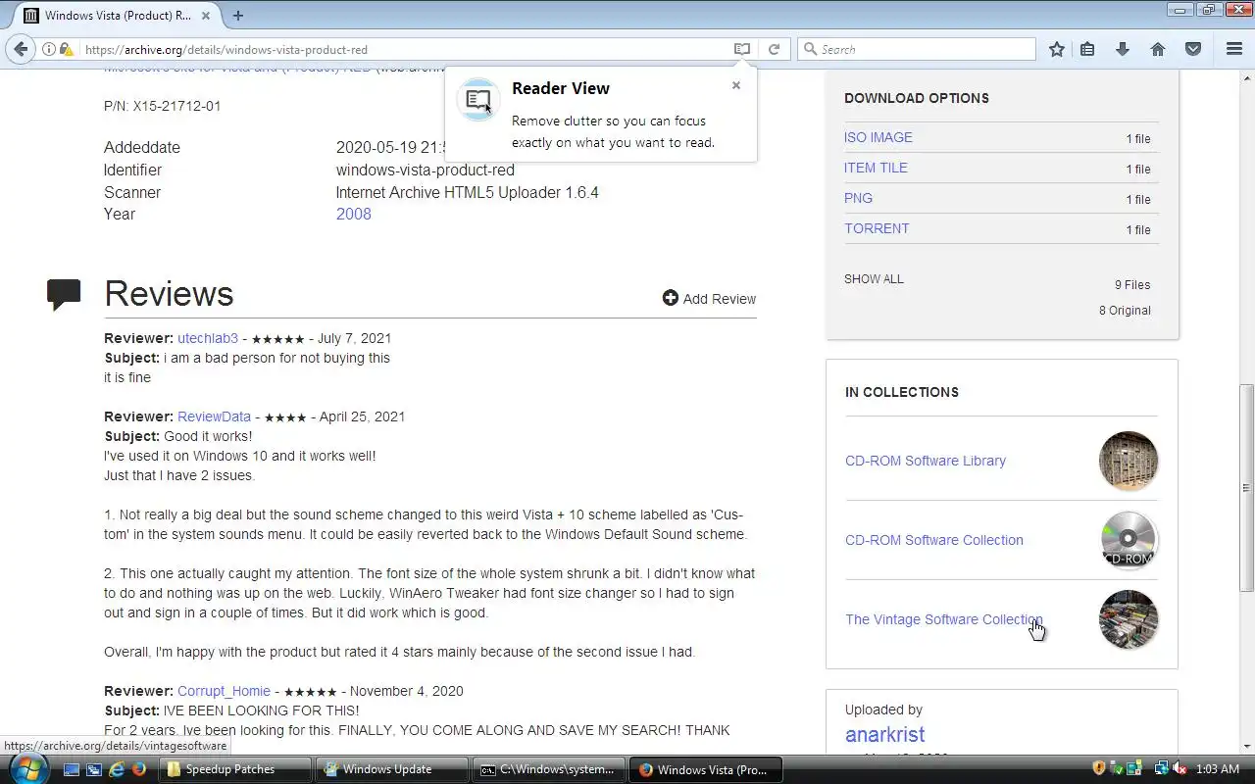This screenshot has height=784, width=1255.
Task: Click Switch between windows quick launch icon
Action: point(94,769)
